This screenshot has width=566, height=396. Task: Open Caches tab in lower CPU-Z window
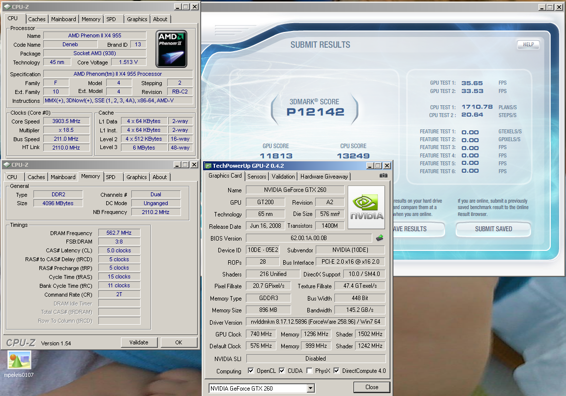(36, 177)
